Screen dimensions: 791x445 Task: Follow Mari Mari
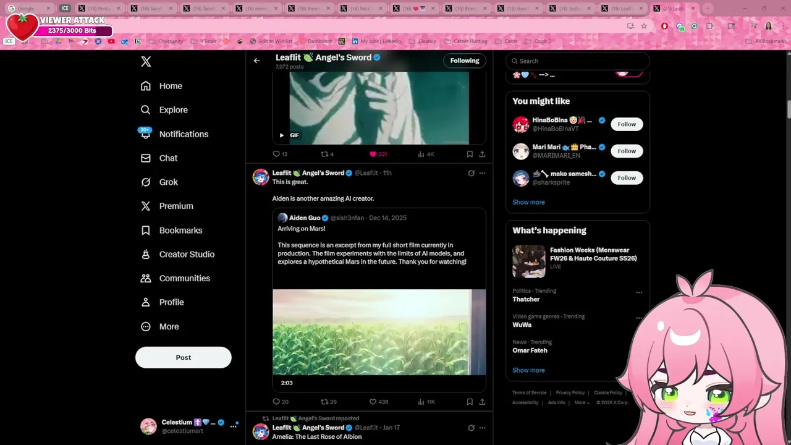pyautogui.click(x=627, y=151)
